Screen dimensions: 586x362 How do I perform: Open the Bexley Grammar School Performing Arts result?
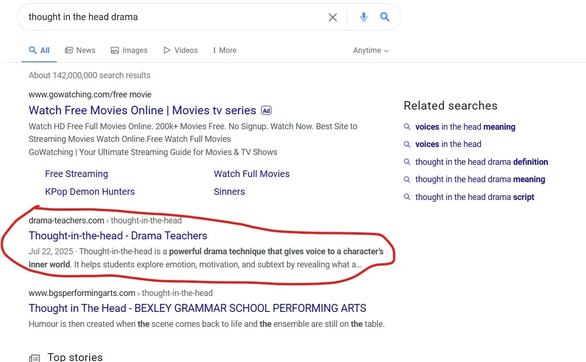tap(197, 308)
